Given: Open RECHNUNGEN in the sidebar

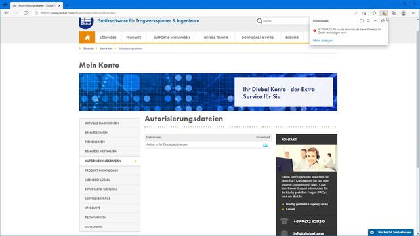Looking at the screenshot, I should point(110,218).
